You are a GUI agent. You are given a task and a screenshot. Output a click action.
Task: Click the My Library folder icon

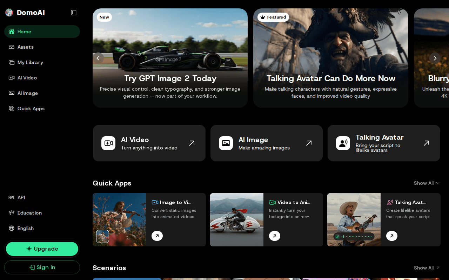coord(12,62)
